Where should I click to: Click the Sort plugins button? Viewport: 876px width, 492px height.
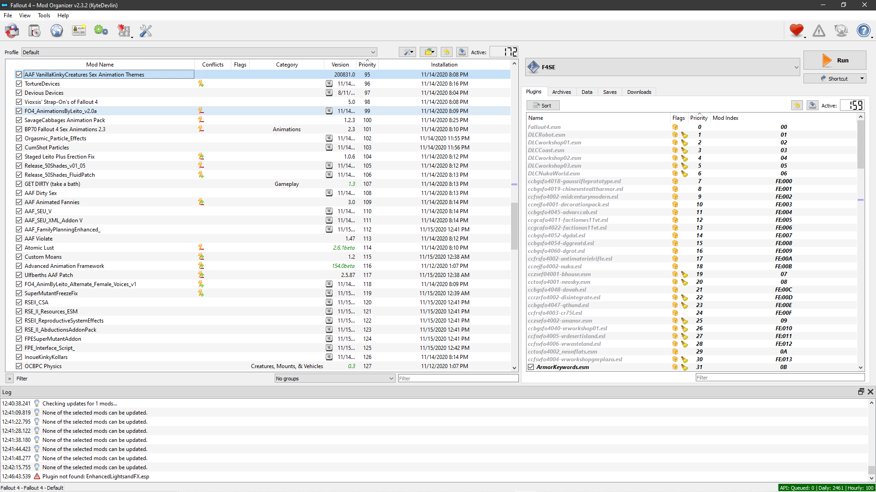tap(543, 105)
